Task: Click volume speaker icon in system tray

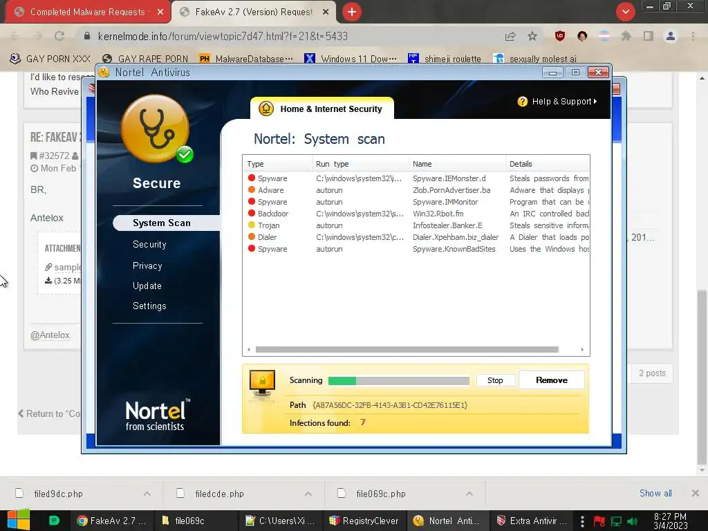Action: click(632, 521)
